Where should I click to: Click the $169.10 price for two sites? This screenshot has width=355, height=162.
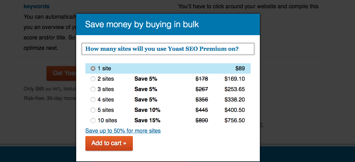(234, 79)
